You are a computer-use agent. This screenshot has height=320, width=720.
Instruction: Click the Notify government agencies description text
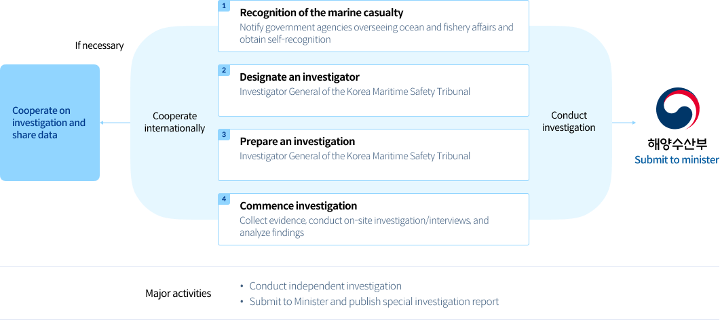coord(376,33)
